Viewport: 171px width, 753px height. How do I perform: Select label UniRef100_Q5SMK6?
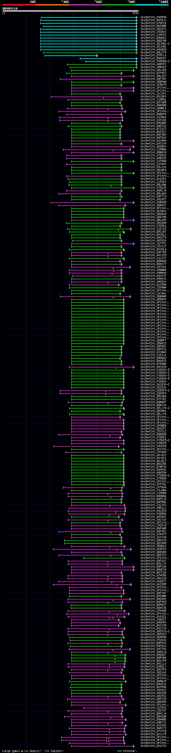pos(153,411)
